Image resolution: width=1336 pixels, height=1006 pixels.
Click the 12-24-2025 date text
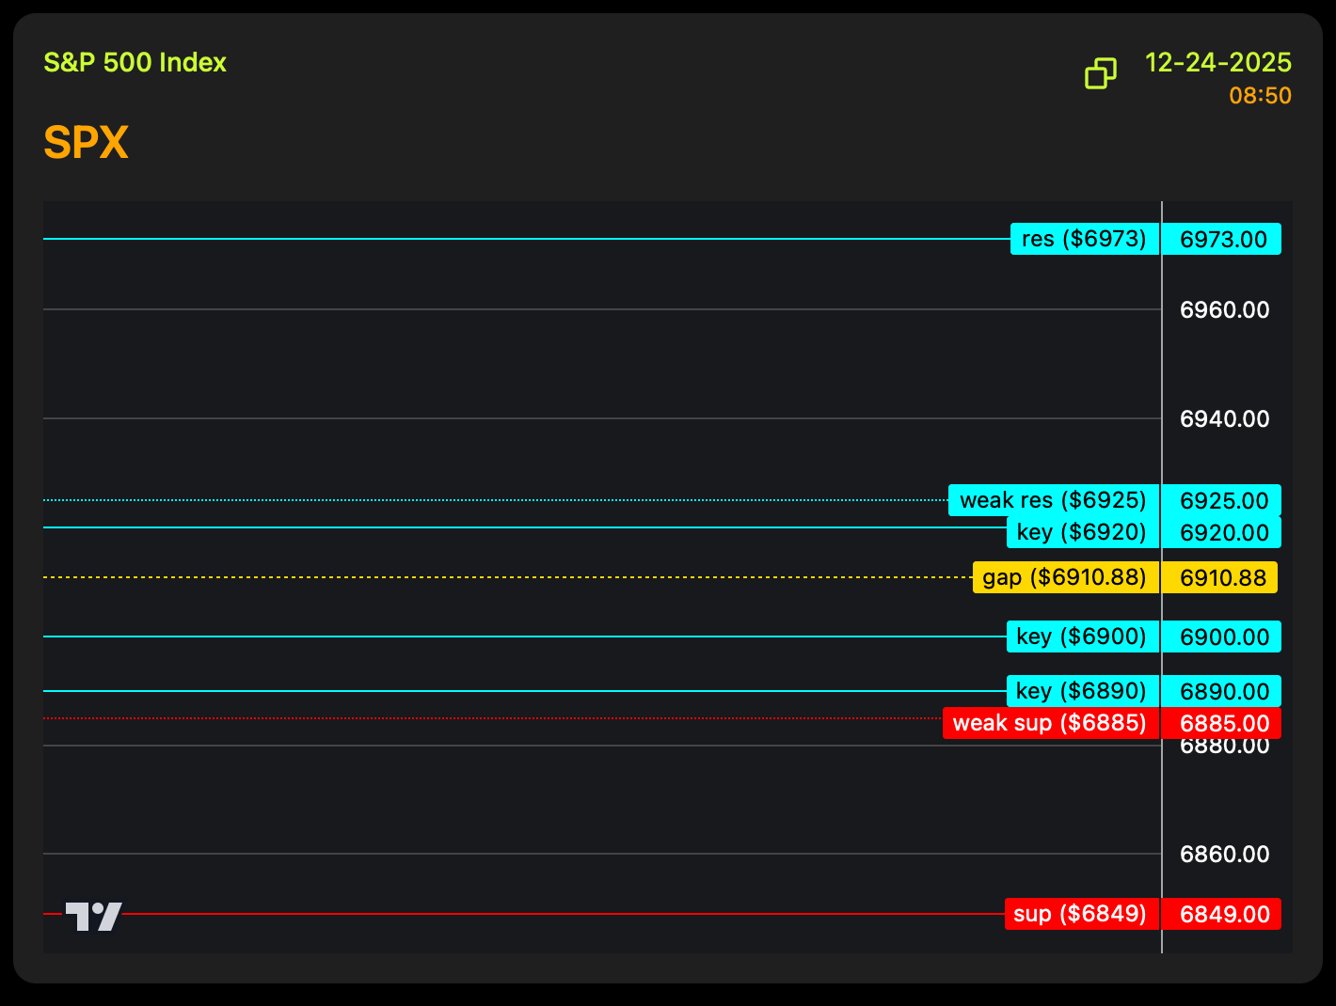pos(1217,63)
